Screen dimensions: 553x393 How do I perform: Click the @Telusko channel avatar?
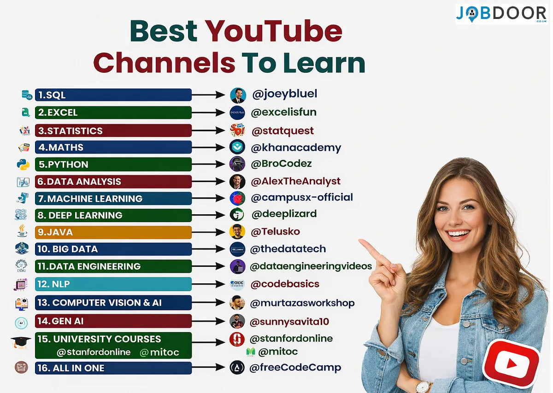point(237,231)
